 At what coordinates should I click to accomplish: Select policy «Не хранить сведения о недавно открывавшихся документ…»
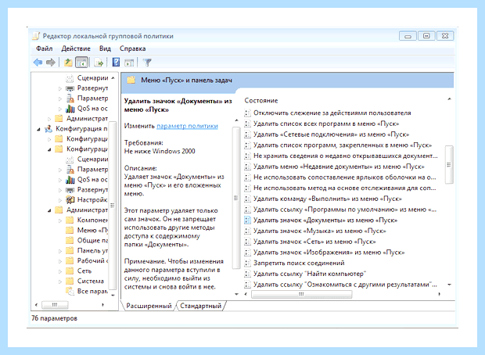[345, 156]
